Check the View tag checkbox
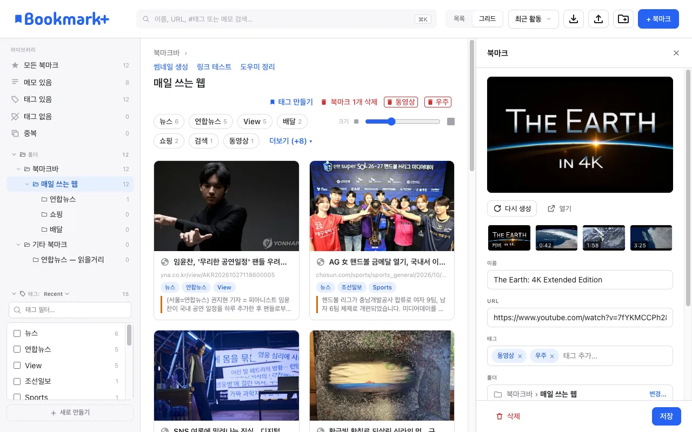692x432 pixels. click(x=17, y=366)
